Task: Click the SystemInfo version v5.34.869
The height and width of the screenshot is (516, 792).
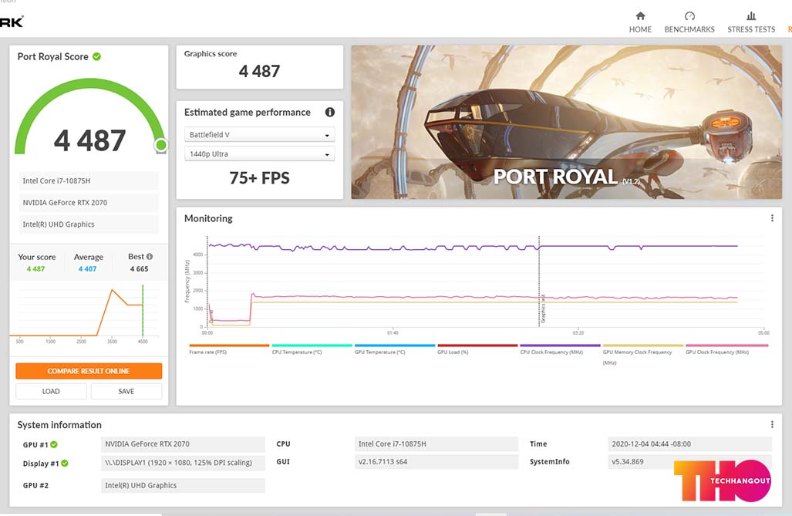Action: [x=627, y=461]
